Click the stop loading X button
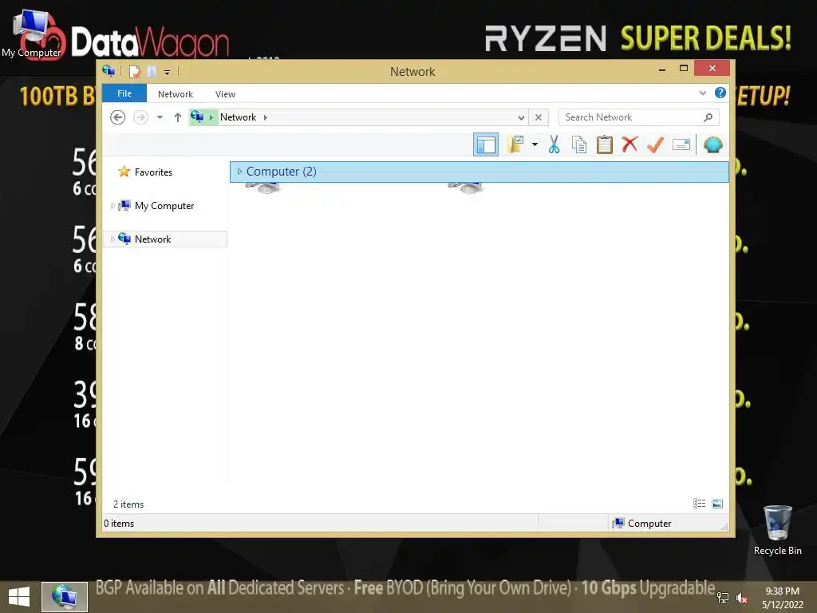This screenshot has height=613, width=817. point(539,117)
